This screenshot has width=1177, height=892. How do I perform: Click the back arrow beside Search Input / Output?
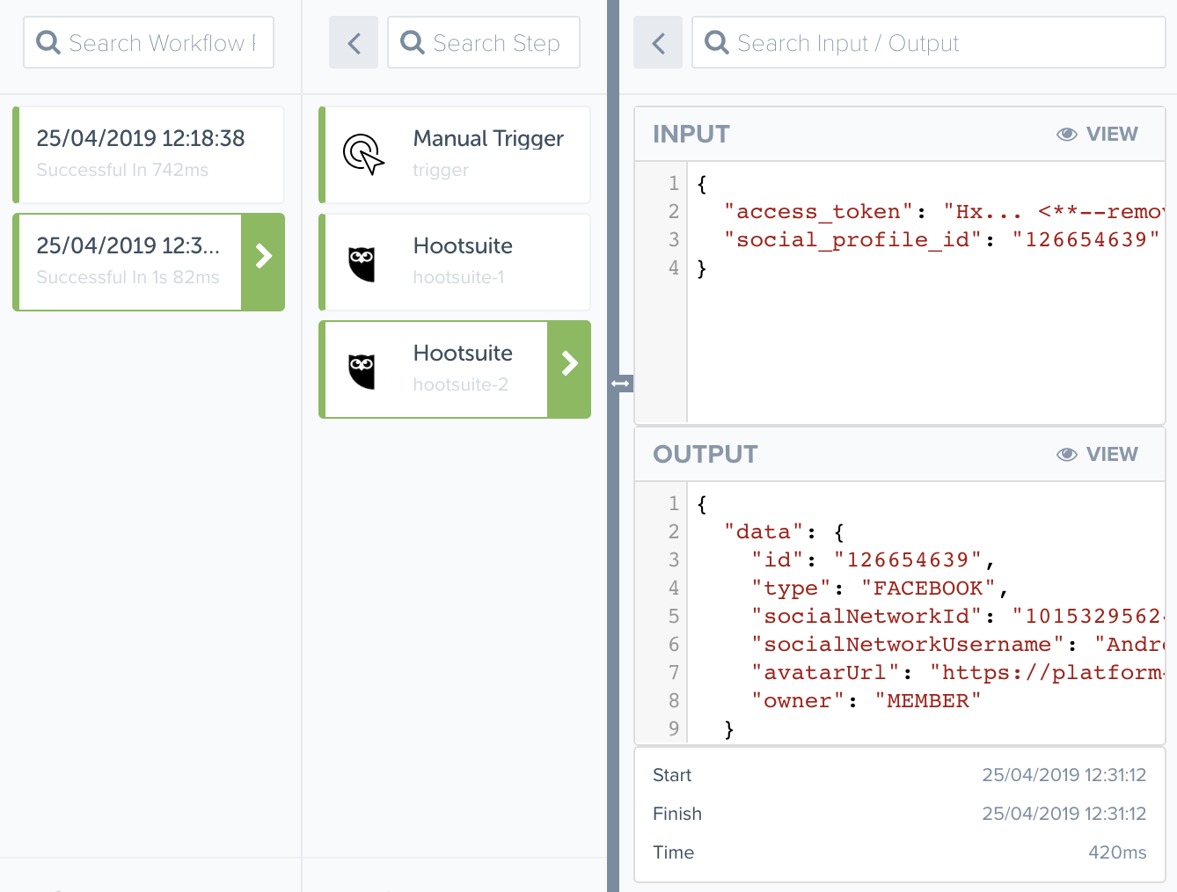tap(657, 42)
